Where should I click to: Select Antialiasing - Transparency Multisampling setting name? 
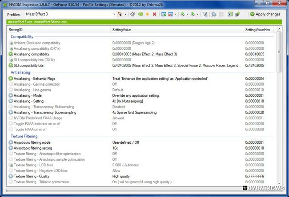tap(44, 107)
